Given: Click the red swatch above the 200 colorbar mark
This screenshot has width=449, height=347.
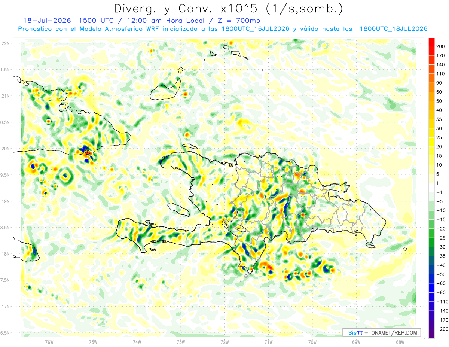Looking at the screenshot, I should pos(431,42).
